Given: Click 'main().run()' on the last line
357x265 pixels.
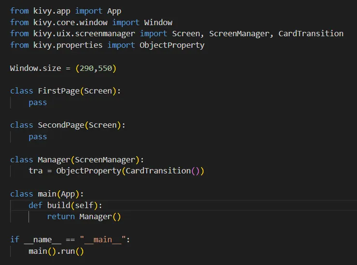Looking at the screenshot, I should click(56, 251).
